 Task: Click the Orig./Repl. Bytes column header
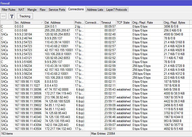click(x=176, y=23)
